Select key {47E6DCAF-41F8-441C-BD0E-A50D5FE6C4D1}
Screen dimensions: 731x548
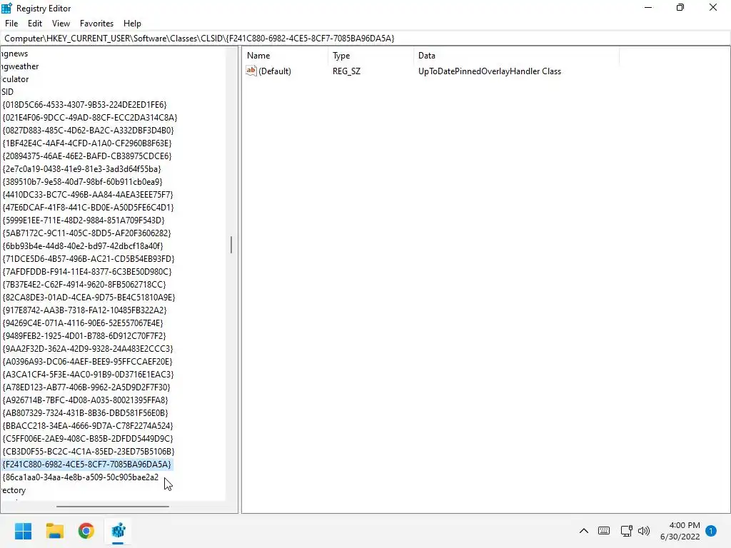coord(88,208)
